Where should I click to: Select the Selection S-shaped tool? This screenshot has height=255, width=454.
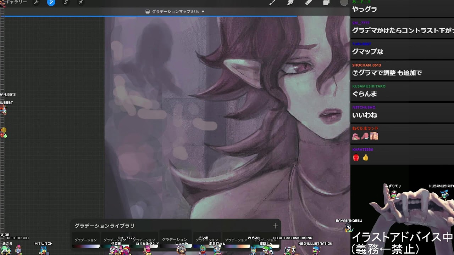coord(66,2)
